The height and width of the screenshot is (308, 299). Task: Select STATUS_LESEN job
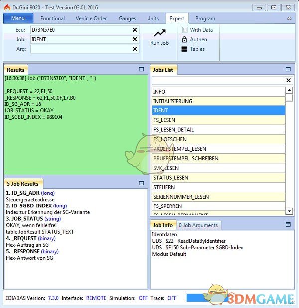coord(219,178)
